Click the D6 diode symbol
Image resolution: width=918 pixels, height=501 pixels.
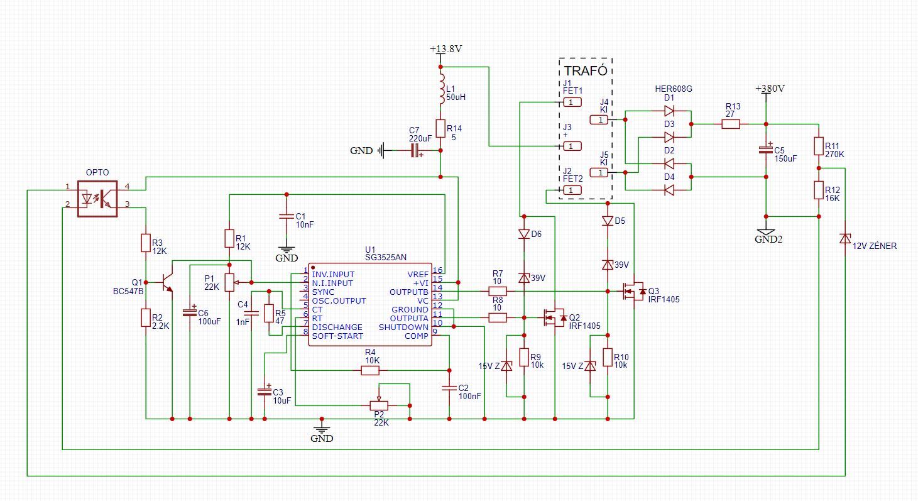(x=524, y=234)
